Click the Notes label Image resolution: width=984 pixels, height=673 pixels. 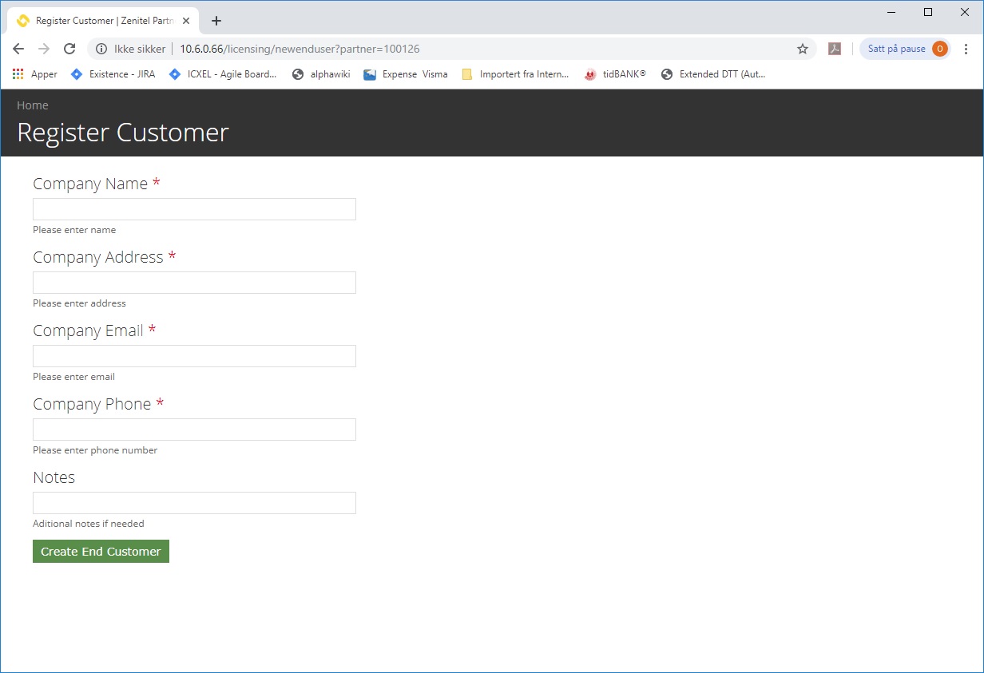[54, 477]
